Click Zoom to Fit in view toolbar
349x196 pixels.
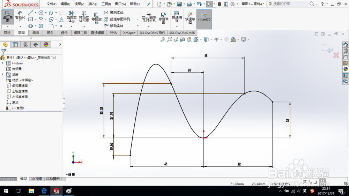coord(163,40)
